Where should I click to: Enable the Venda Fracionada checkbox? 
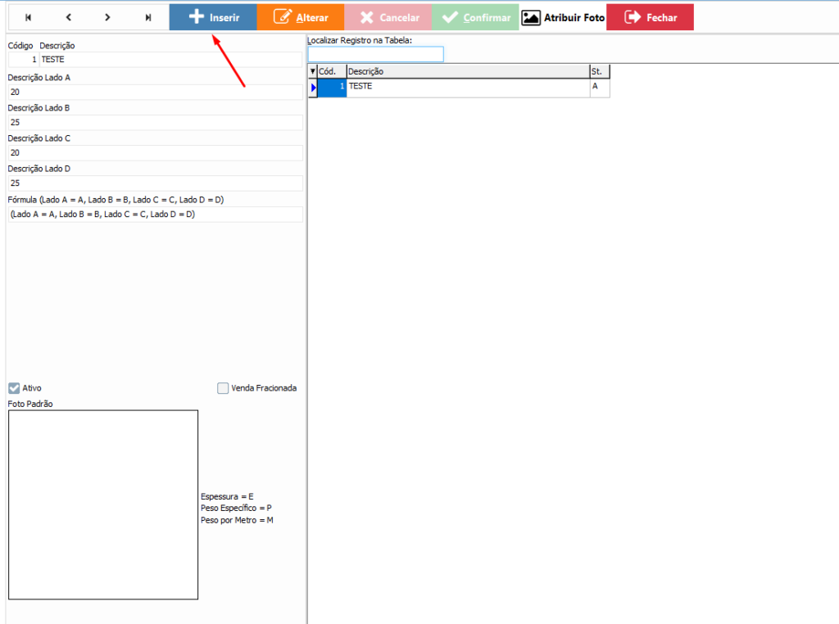point(223,388)
